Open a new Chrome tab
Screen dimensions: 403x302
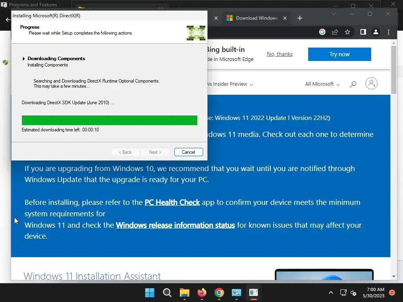pyautogui.click(x=299, y=18)
